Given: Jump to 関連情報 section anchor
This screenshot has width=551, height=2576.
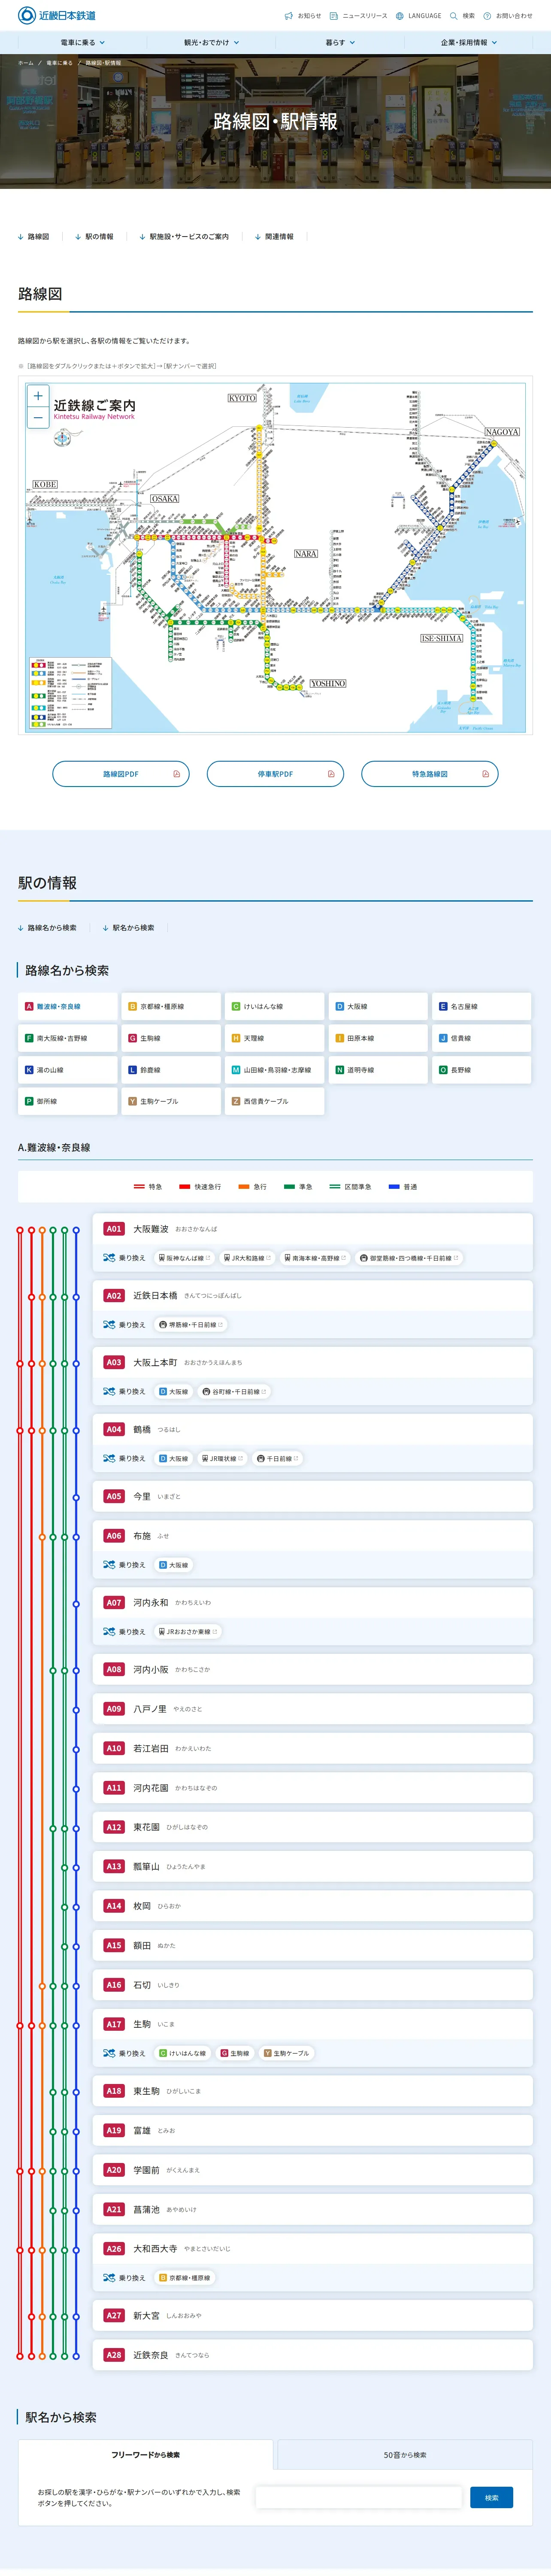Looking at the screenshot, I should point(274,237).
